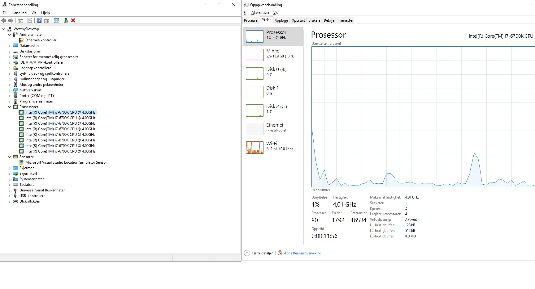Click the Utskriftskøer printer icon
This screenshot has width=535, height=289.
[15, 201]
